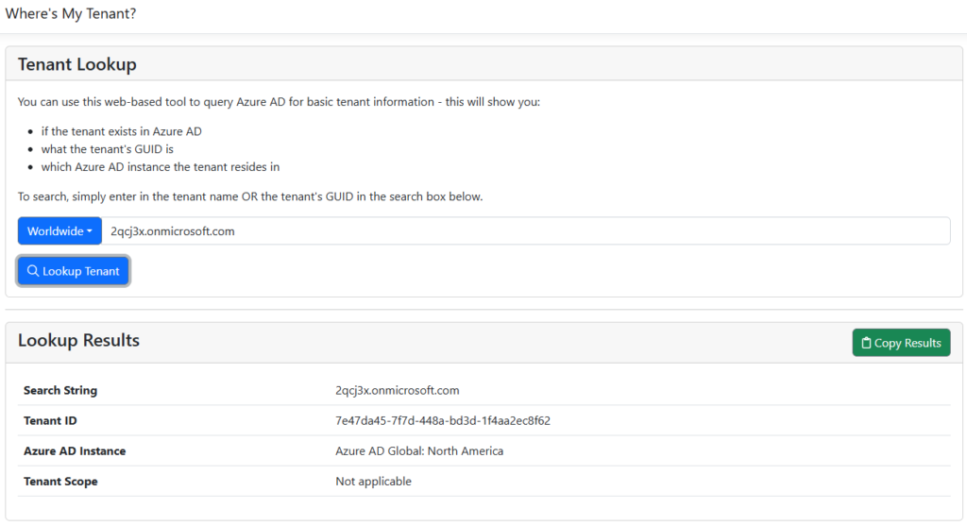Click the Tenant Scope row label
The width and height of the screenshot is (967, 526).
[60, 481]
